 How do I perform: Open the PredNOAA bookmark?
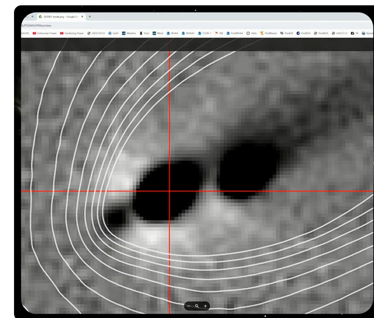tap(235, 33)
